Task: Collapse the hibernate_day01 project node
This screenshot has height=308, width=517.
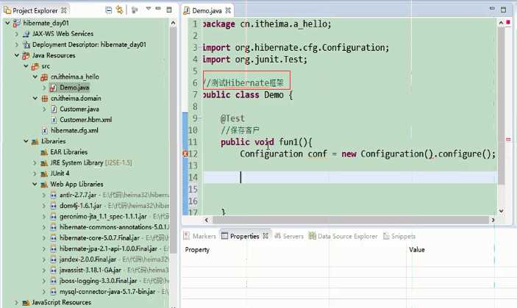Action: coord(7,23)
